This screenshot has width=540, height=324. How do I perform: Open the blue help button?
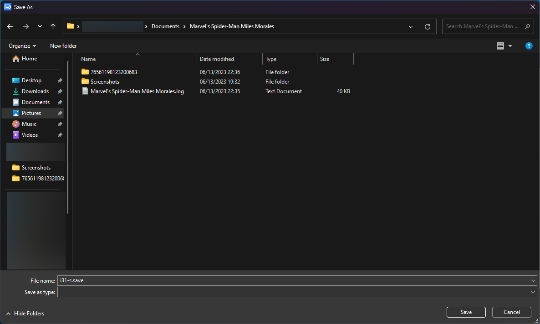[x=529, y=46]
